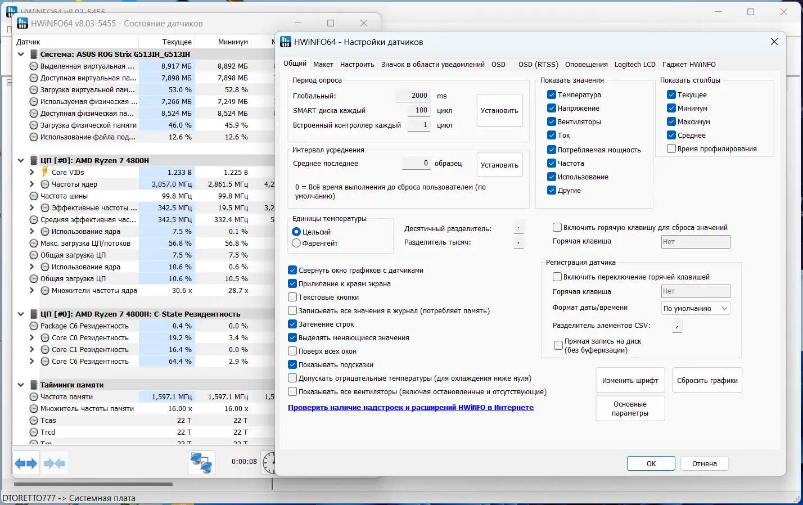The height and width of the screenshot is (505, 803).
Task: Click the sensor icon beside Частоты ядер
Action: pos(45,184)
